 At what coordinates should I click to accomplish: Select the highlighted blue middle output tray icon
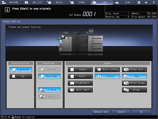(x=61, y=42)
